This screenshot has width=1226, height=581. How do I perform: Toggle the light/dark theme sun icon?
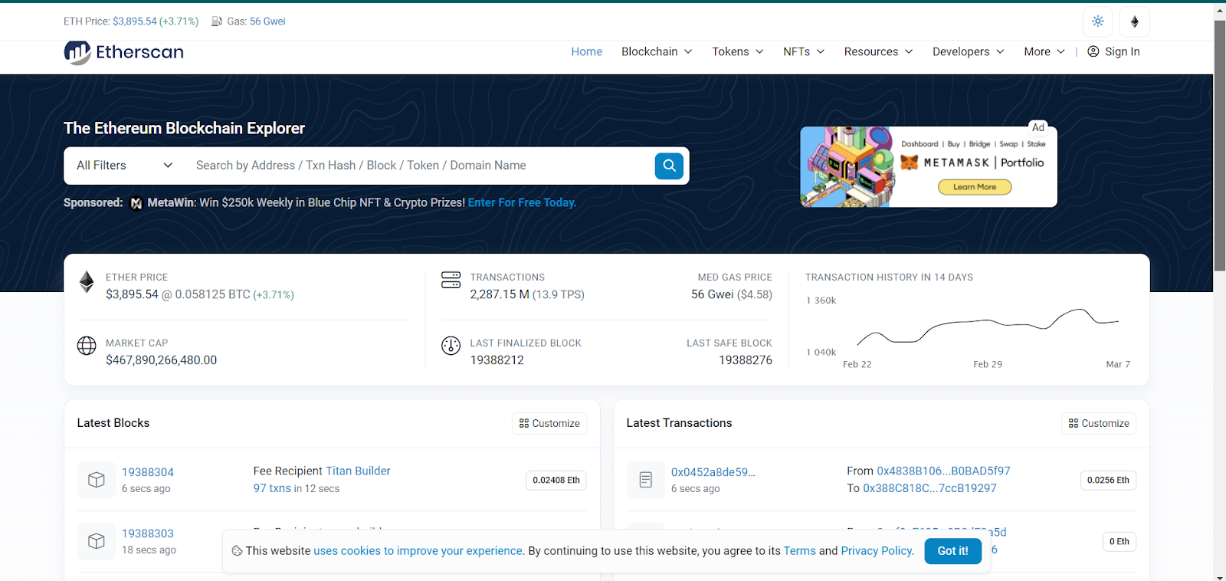(x=1097, y=21)
